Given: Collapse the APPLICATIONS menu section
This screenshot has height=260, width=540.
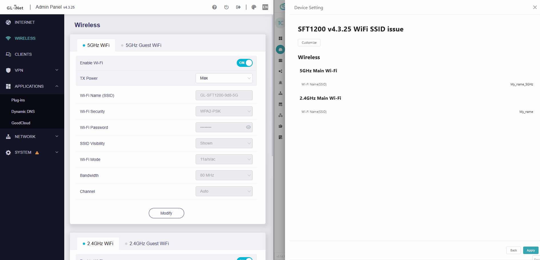Looking at the screenshot, I should [57, 86].
